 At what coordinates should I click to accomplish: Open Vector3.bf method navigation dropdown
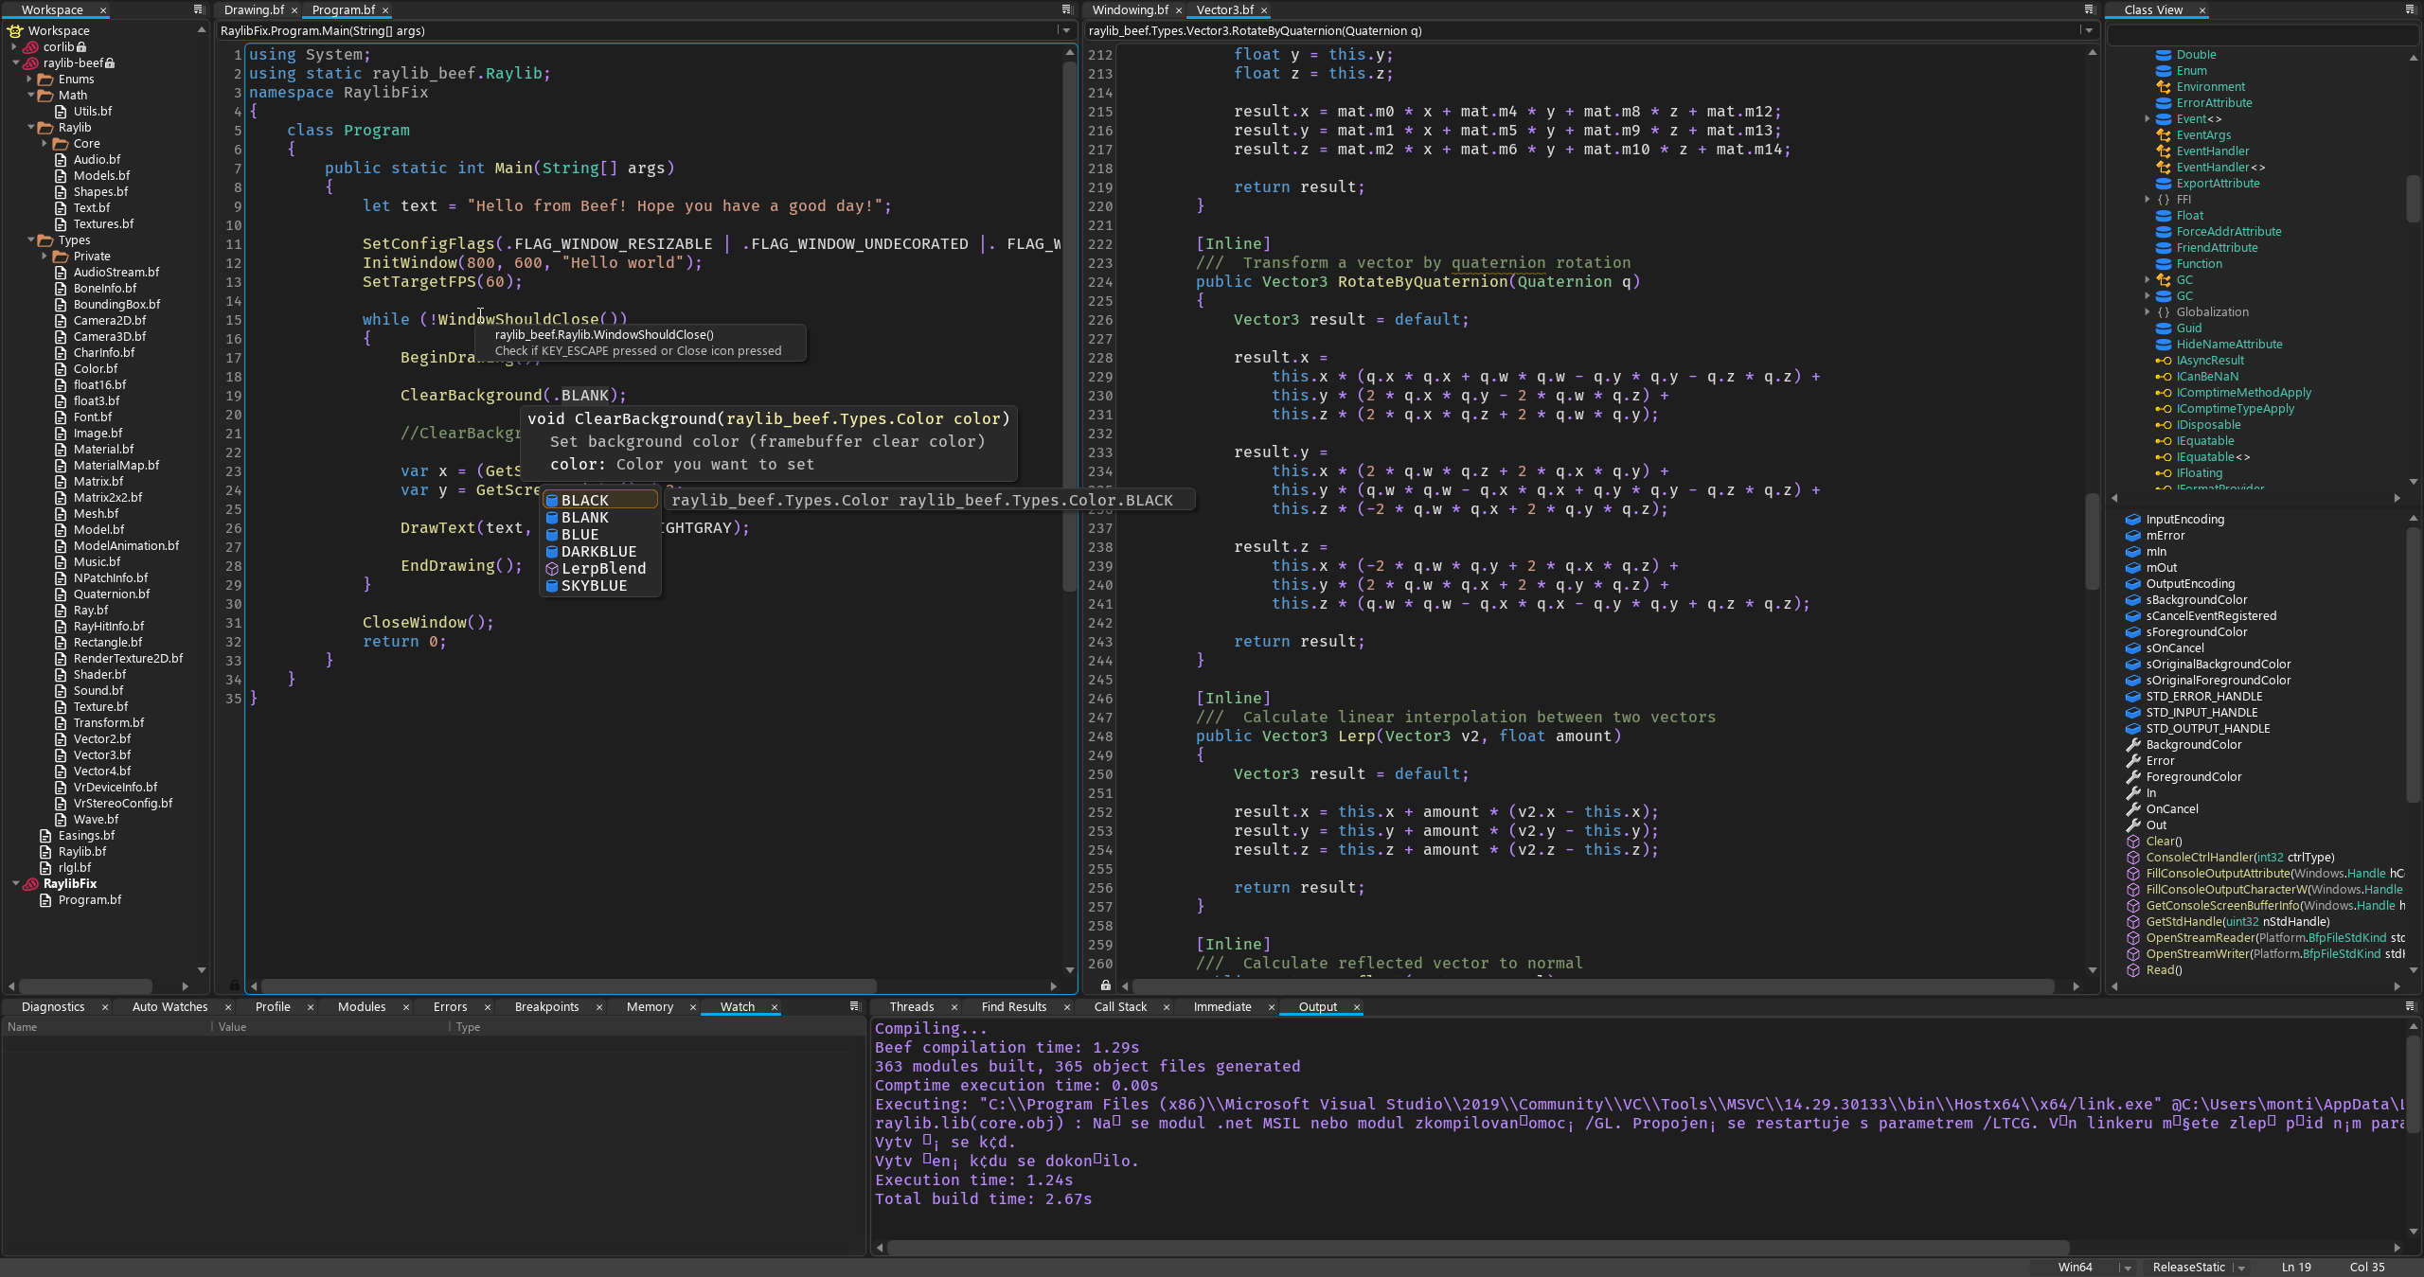[2089, 30]
